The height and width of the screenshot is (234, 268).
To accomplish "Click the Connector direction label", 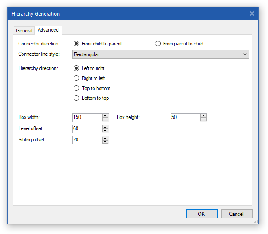I will pos(39,44).
